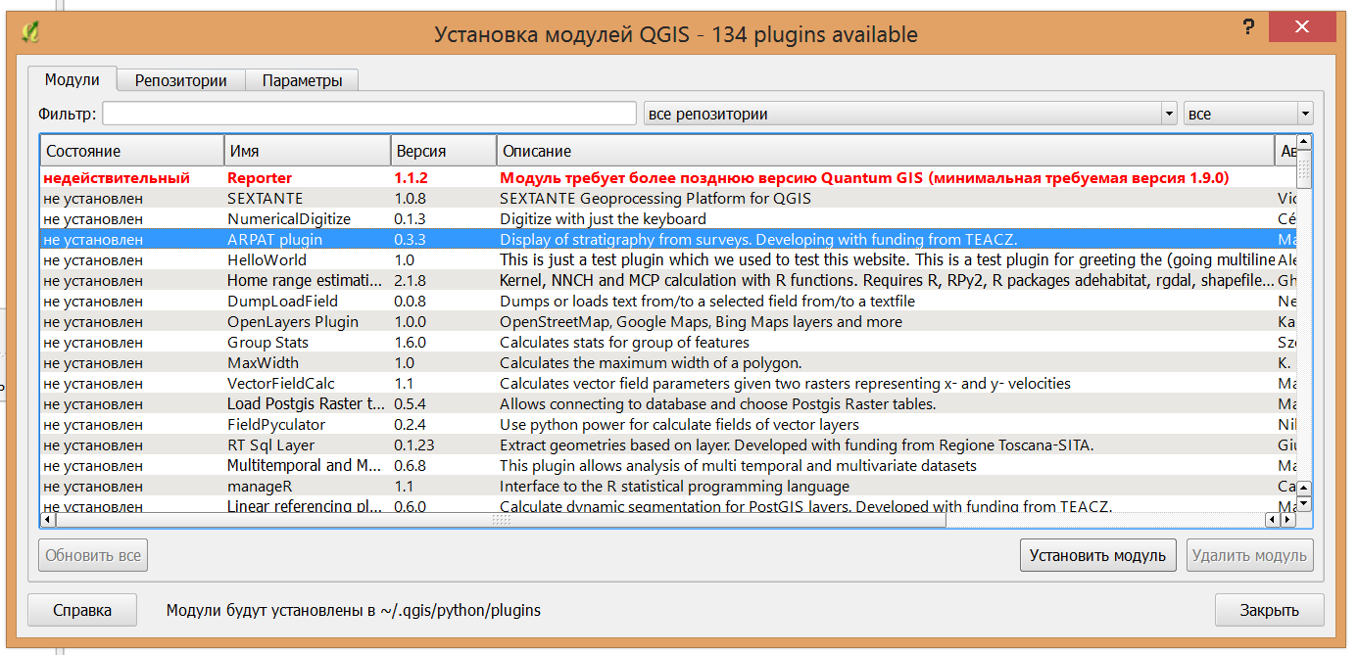Click the недействительный status cell

pos(117,178)
